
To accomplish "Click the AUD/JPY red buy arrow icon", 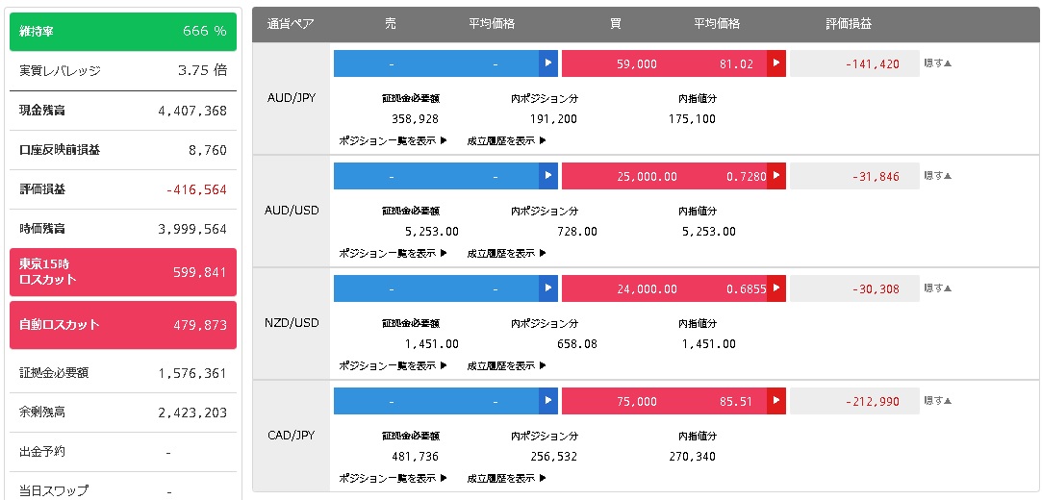I will [x=776, y=63].
